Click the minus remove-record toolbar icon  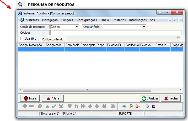(x=31, y=106)
